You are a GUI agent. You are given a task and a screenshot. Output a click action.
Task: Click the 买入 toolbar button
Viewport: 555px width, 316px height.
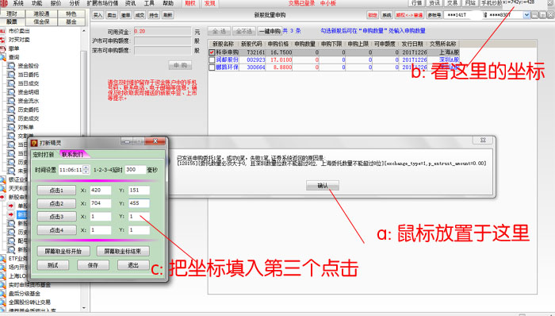(98, 15)
